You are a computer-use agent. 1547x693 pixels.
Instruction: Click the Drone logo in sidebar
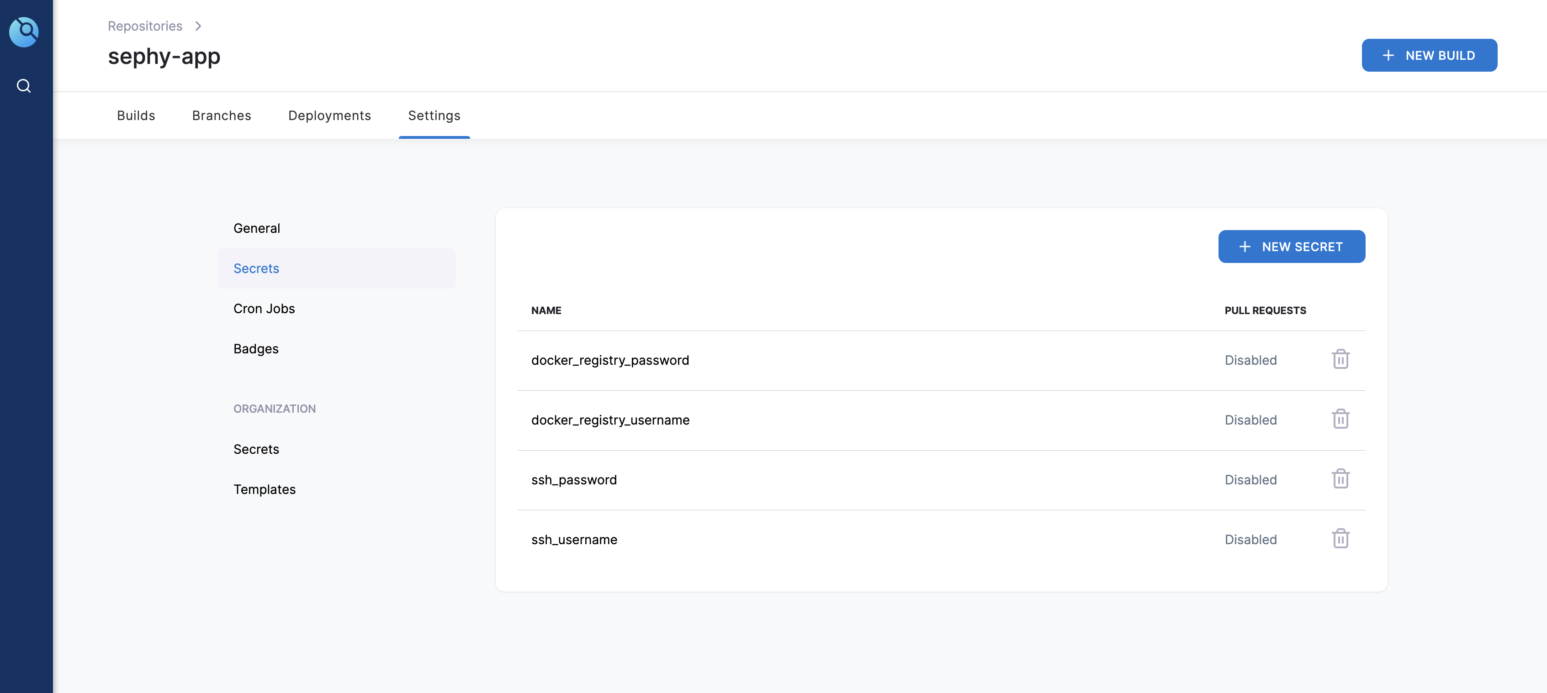coord(24,32)
